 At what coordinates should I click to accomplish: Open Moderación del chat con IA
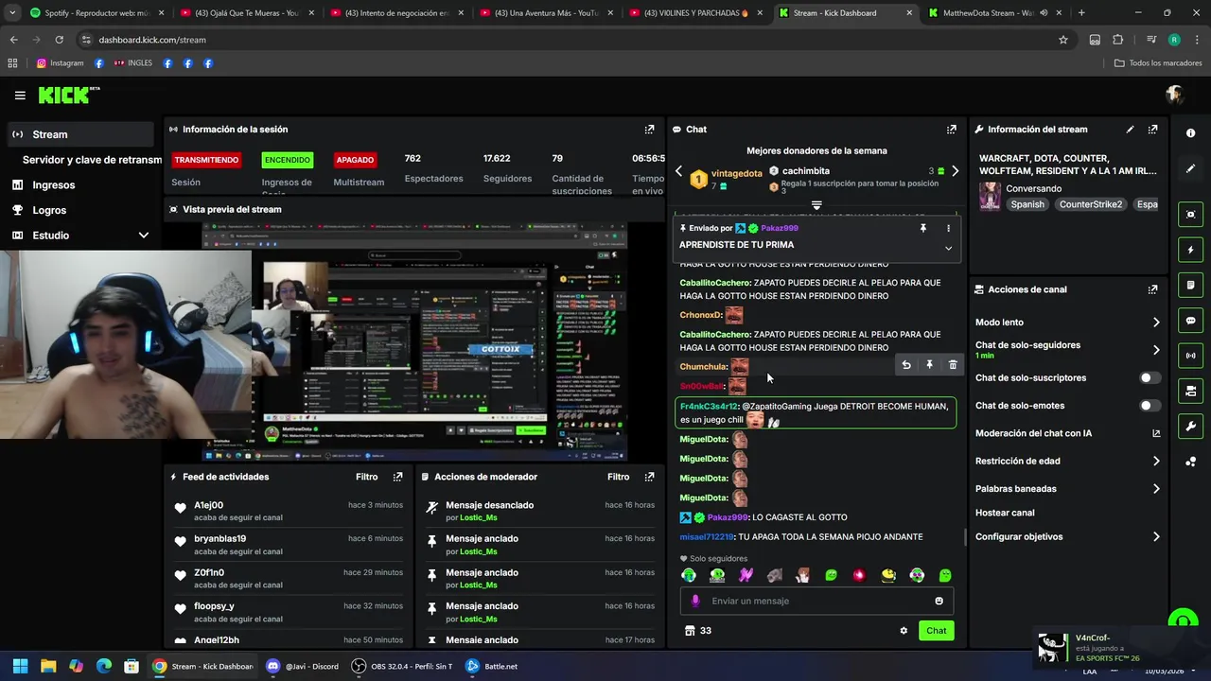1068,433
